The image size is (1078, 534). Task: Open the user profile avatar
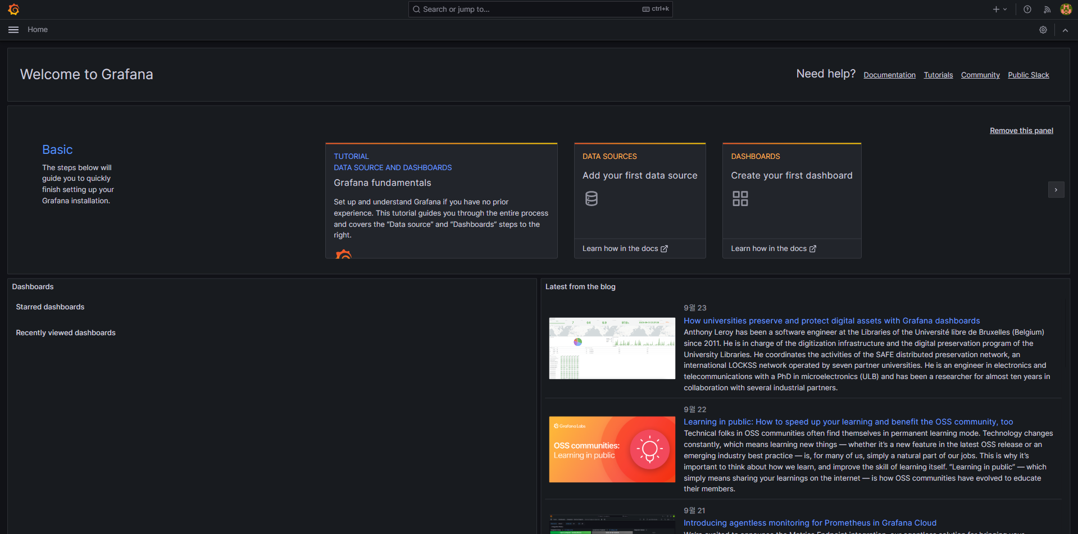[x=1066, y=10]
